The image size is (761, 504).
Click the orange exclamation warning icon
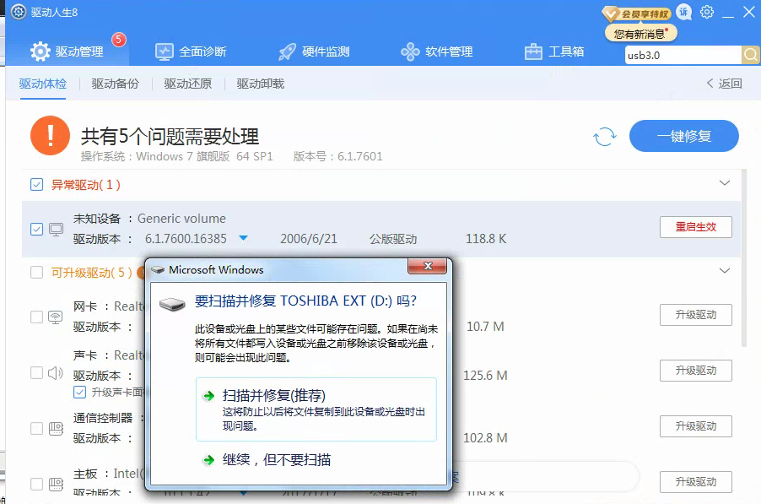(x=50, y=135)
